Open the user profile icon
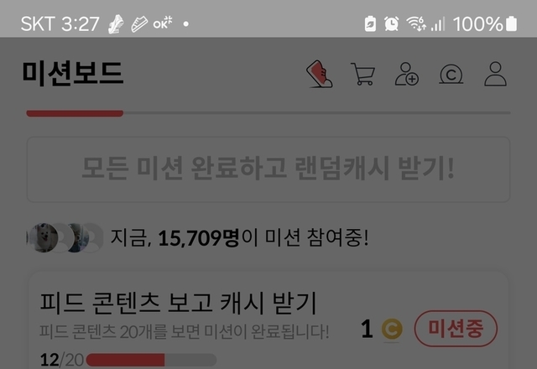537x369 pixels. tap(495, 74)
